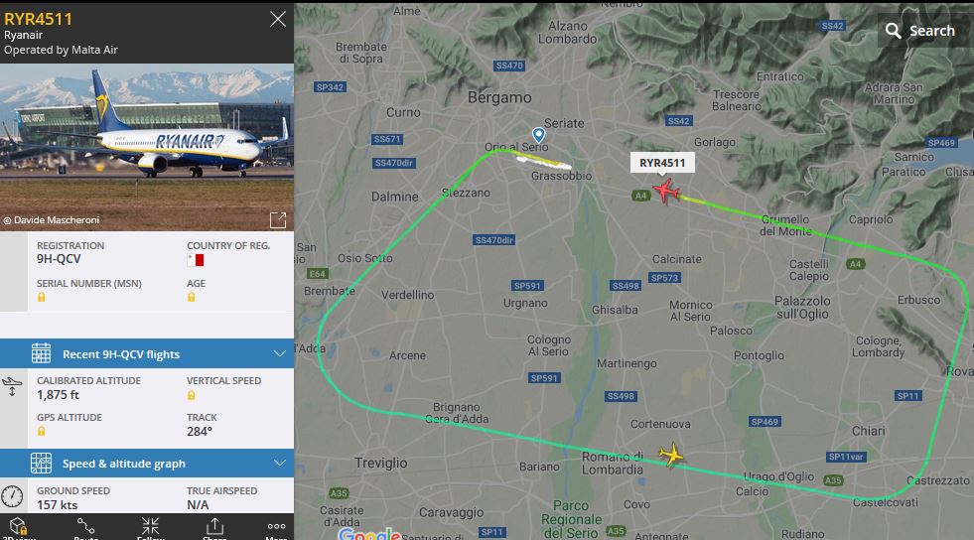Expand the Recent 9H-QCV flights section
The width and height of the screenshot is (974, 540).
tap(147, 353)
